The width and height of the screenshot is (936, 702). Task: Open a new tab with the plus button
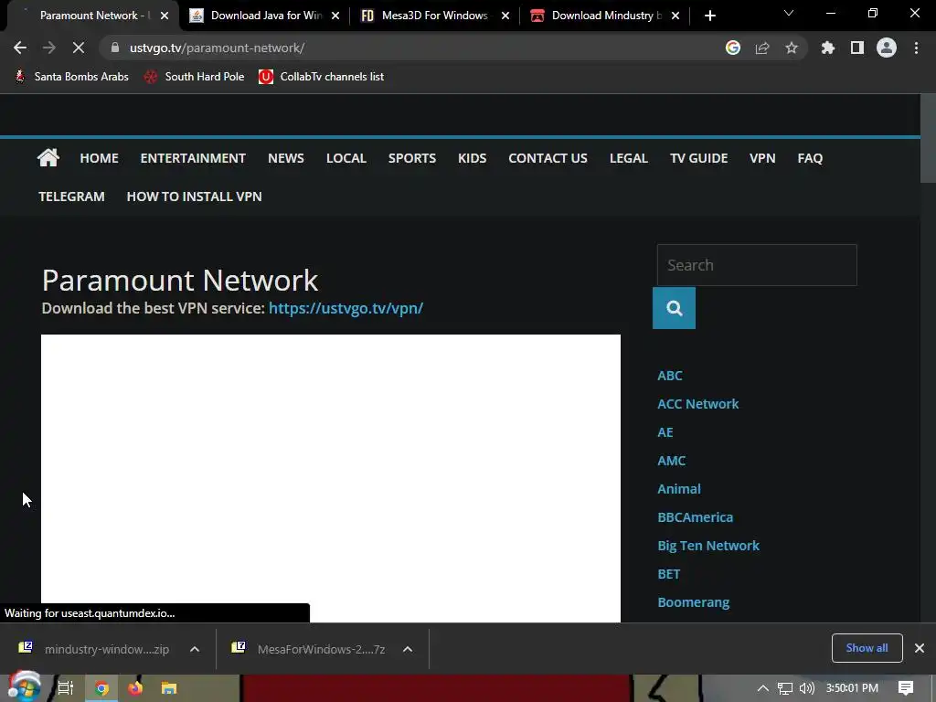pos(709,16)
